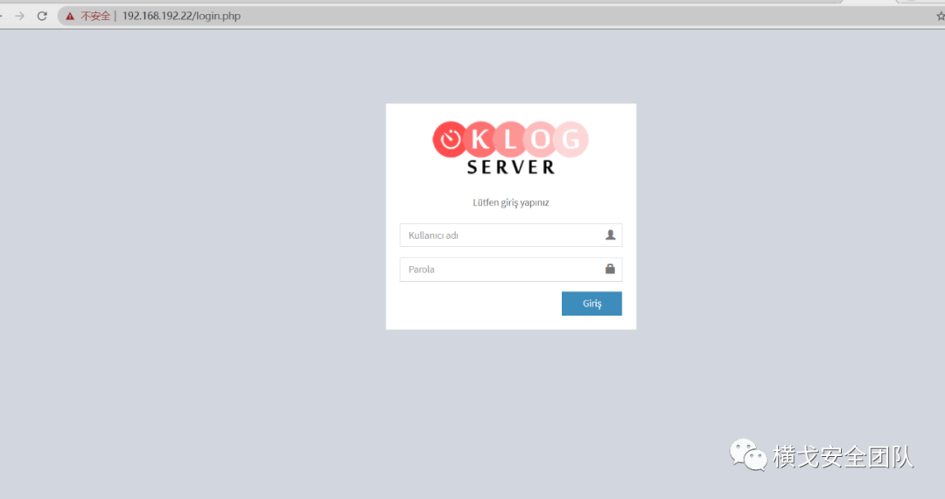
Task: Click the 'Lütfen giriş yapınız' text
Action: tap(510, 202)
